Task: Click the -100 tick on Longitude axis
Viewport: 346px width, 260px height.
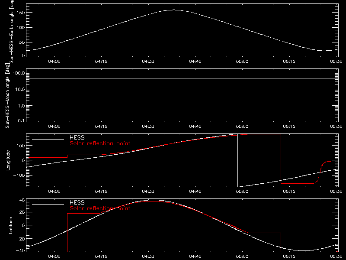Action: [x=19, y=175]
